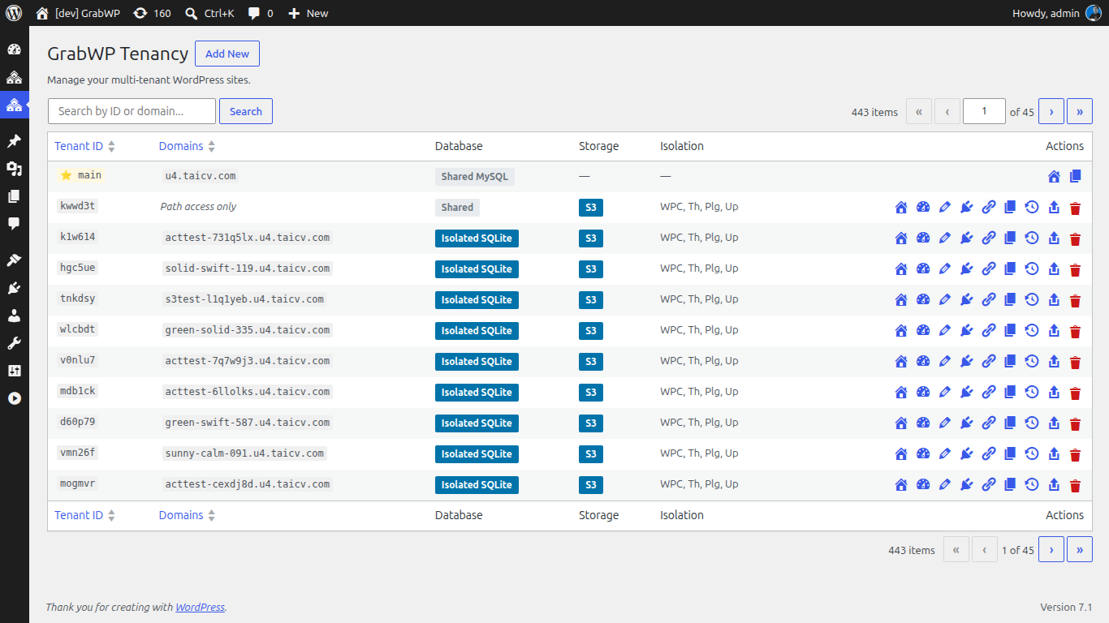1109x623 pixels.
Task: Sort by Domains in footer
Action: [x=187, y=515]
